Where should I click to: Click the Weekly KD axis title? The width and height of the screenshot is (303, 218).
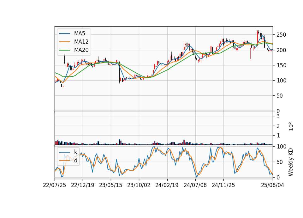point(291,162)
